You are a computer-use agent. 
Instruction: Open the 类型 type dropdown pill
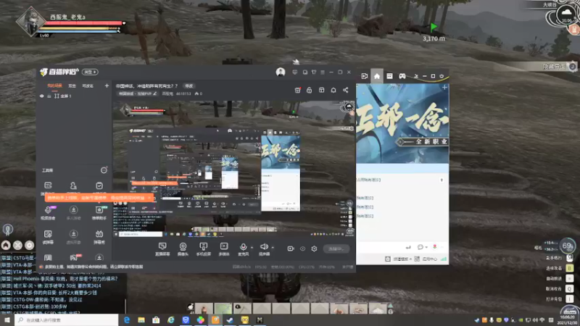(x=90, y=72)
